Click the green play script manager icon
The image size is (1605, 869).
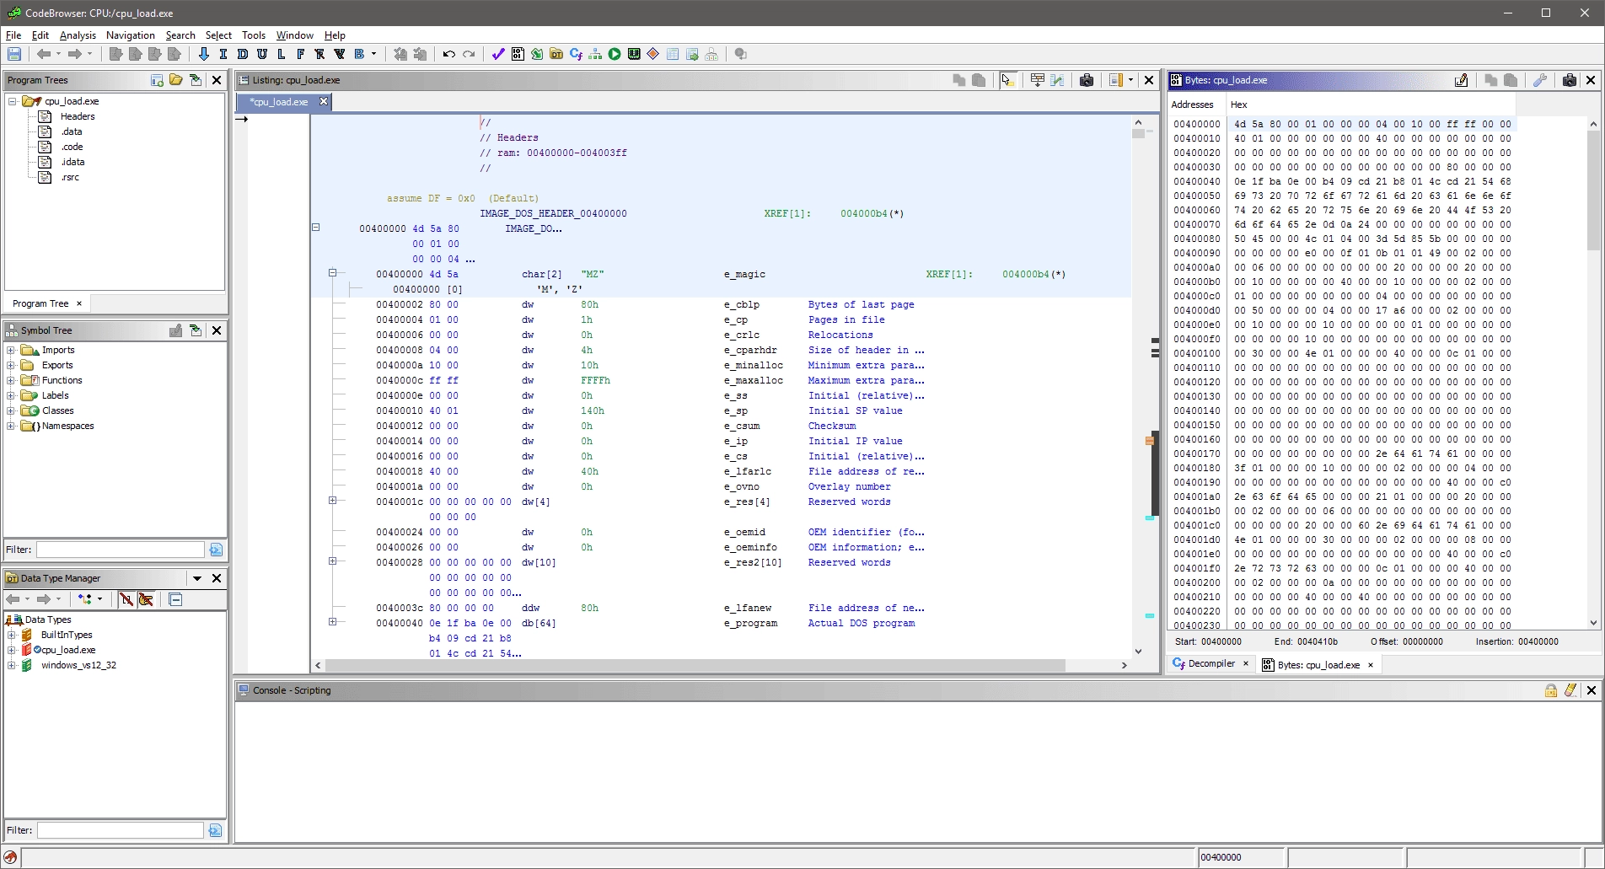(615, 54)
